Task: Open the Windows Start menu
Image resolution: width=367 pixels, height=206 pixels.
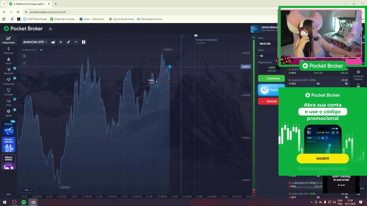Action: click(5, 202)
